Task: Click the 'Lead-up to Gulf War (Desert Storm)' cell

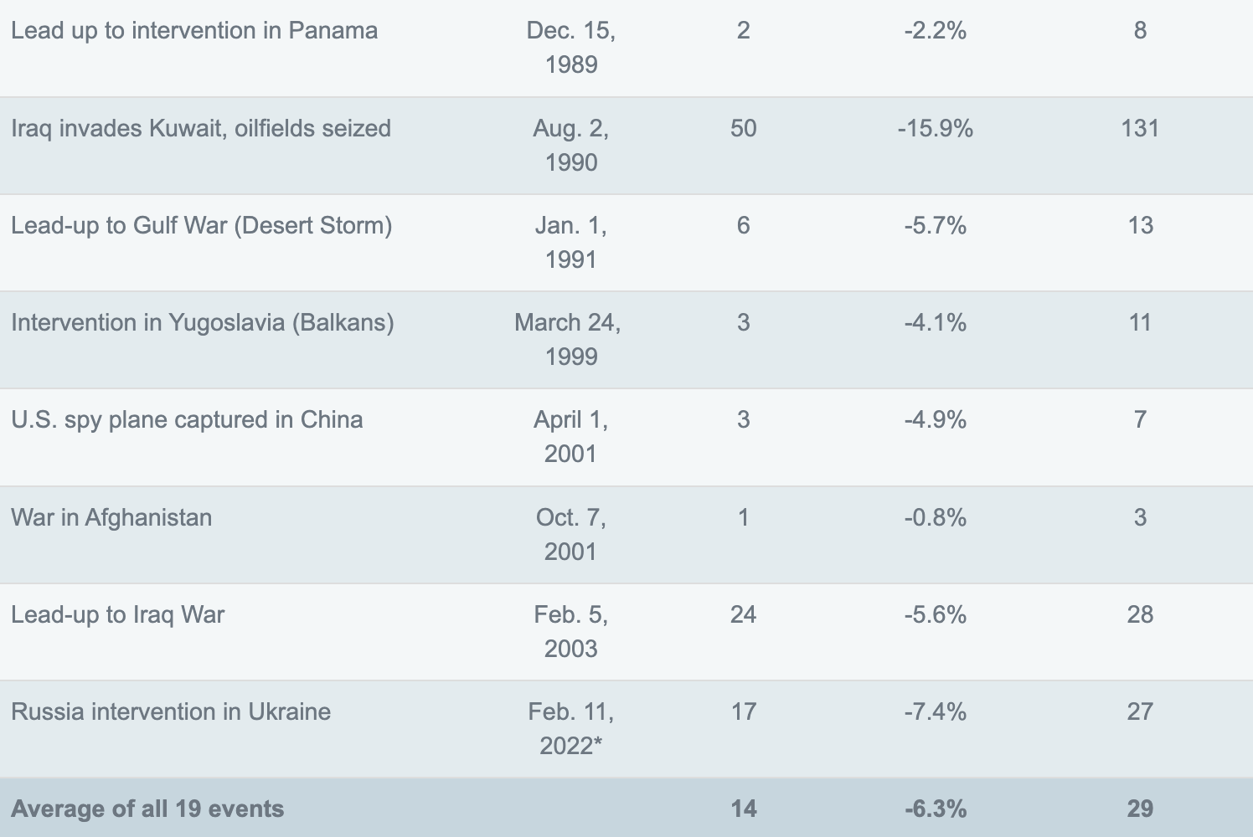Action: coord(202,225)
